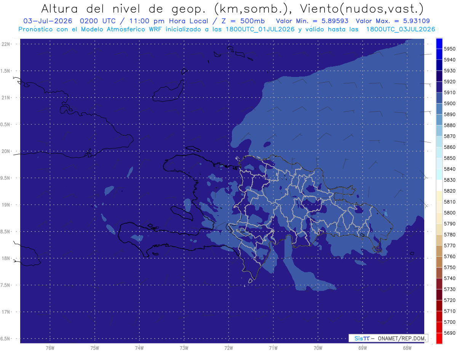Click the colorbar value 5870
The image size is (457, 353).
pos(450,136)
